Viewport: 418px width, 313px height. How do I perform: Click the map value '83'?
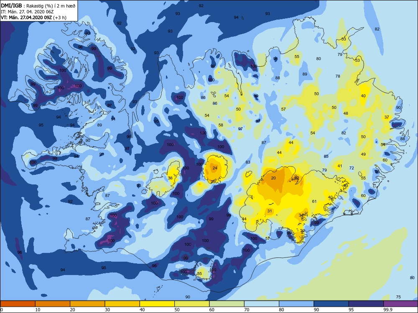pos(248,162)
